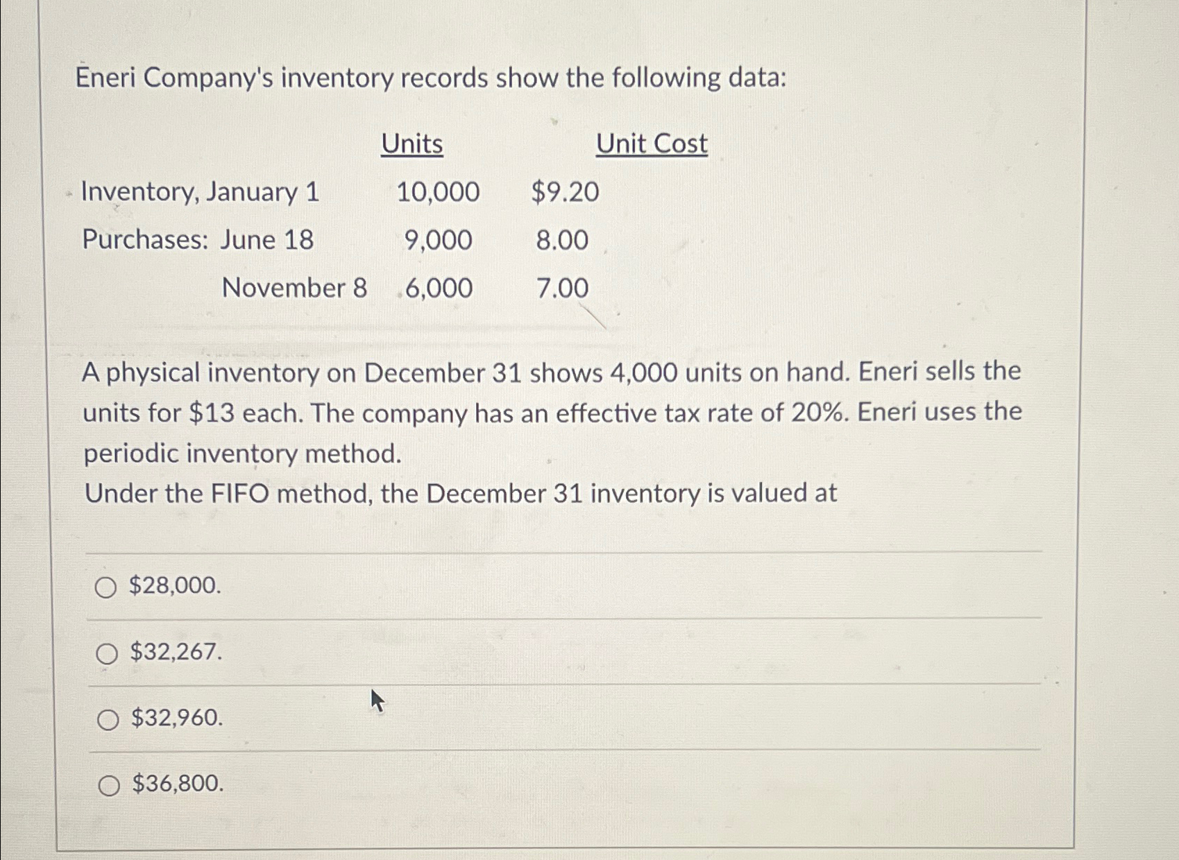This screenshot has width=1179, height=860.
Task: Click the radio button beside $32,960
Action: [107, 721]
